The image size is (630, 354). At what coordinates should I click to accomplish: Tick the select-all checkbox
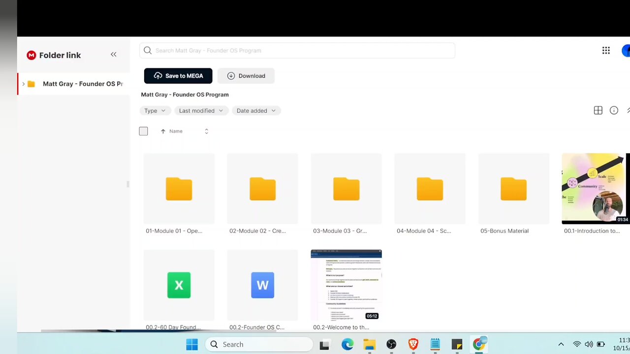click(143, 131)
